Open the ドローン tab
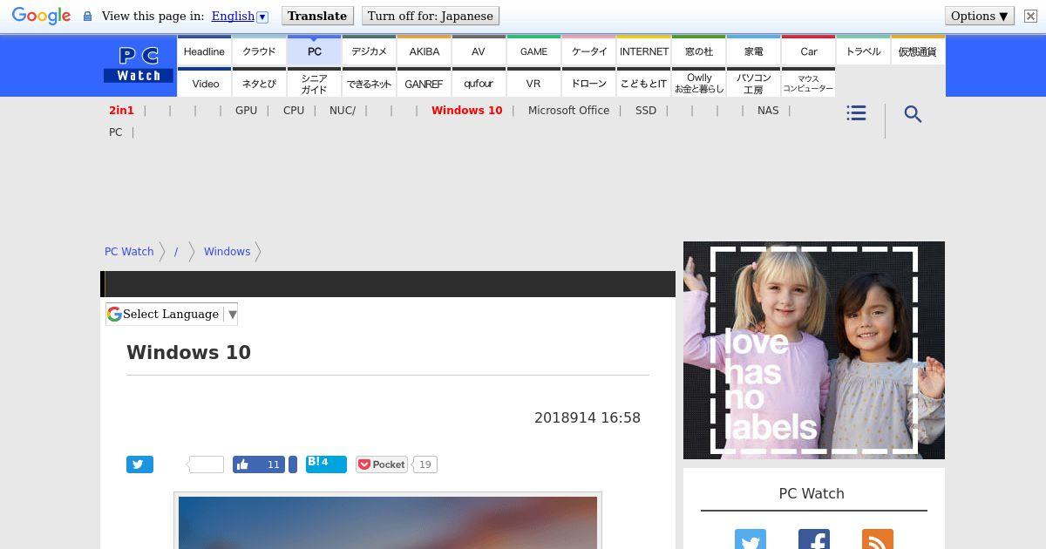 pyautogui.click(x=588, y=84)
